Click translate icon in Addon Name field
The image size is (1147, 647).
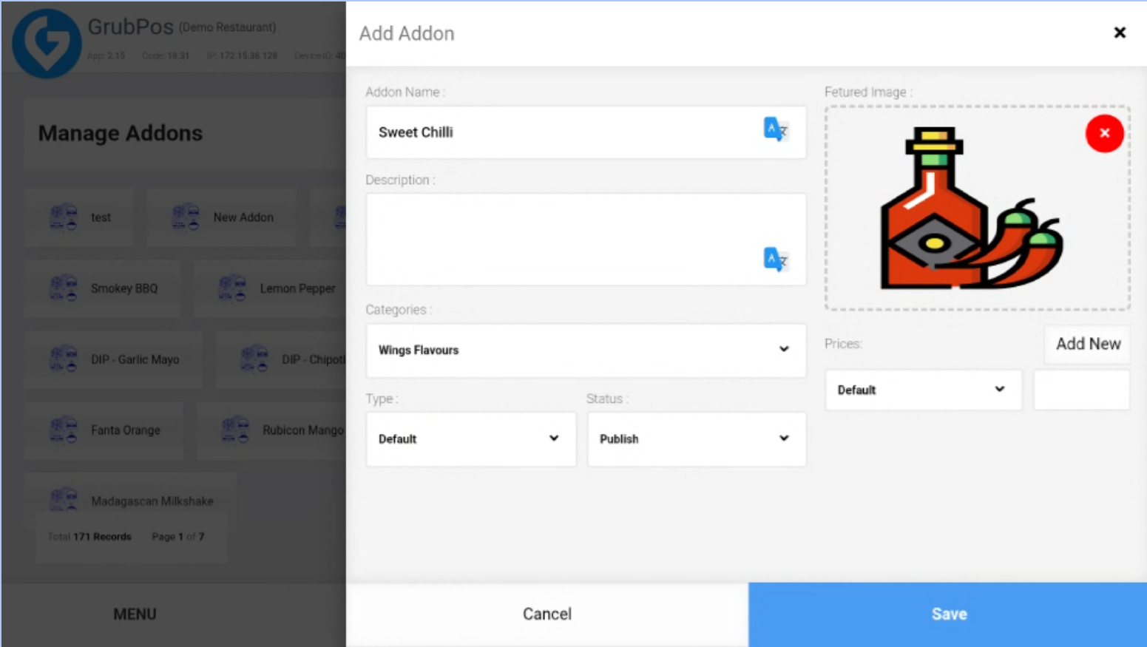(x=775, y=129)
